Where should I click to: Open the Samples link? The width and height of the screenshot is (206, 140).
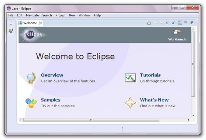51,100
